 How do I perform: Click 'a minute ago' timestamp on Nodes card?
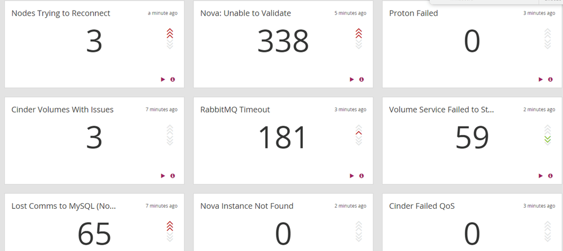pyautogui.click(x=162, y=14)
